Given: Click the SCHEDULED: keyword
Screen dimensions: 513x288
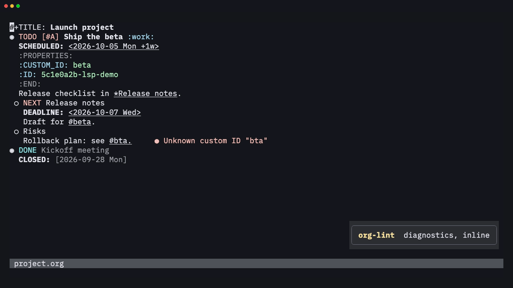Looking at the screenshot, I should [41, 46].
